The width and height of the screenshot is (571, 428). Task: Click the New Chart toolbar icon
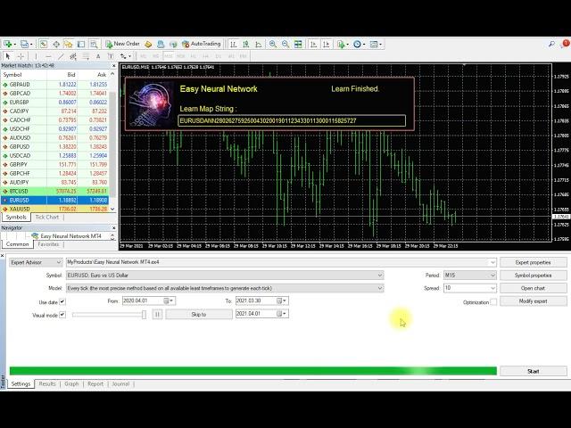(x=8, y=44)
